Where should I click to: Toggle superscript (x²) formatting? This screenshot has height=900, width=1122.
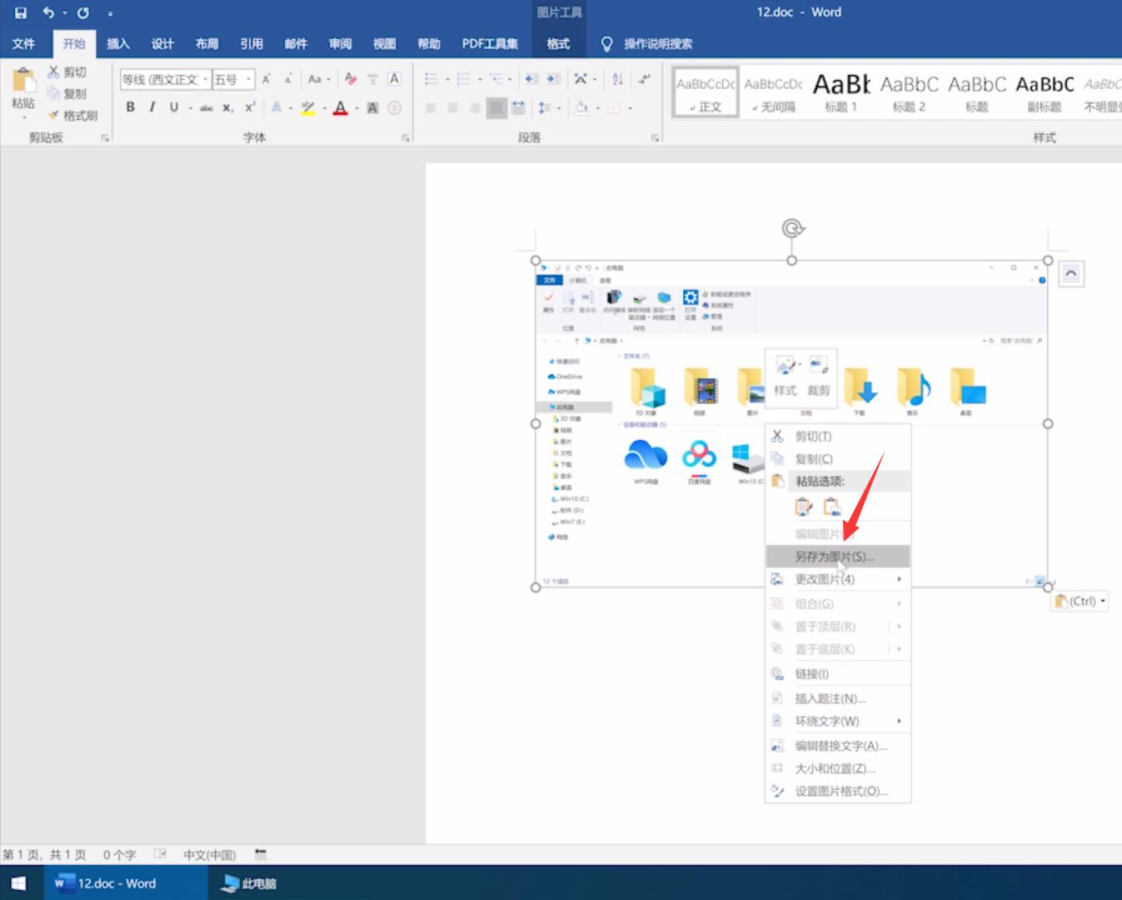point(250,107)
